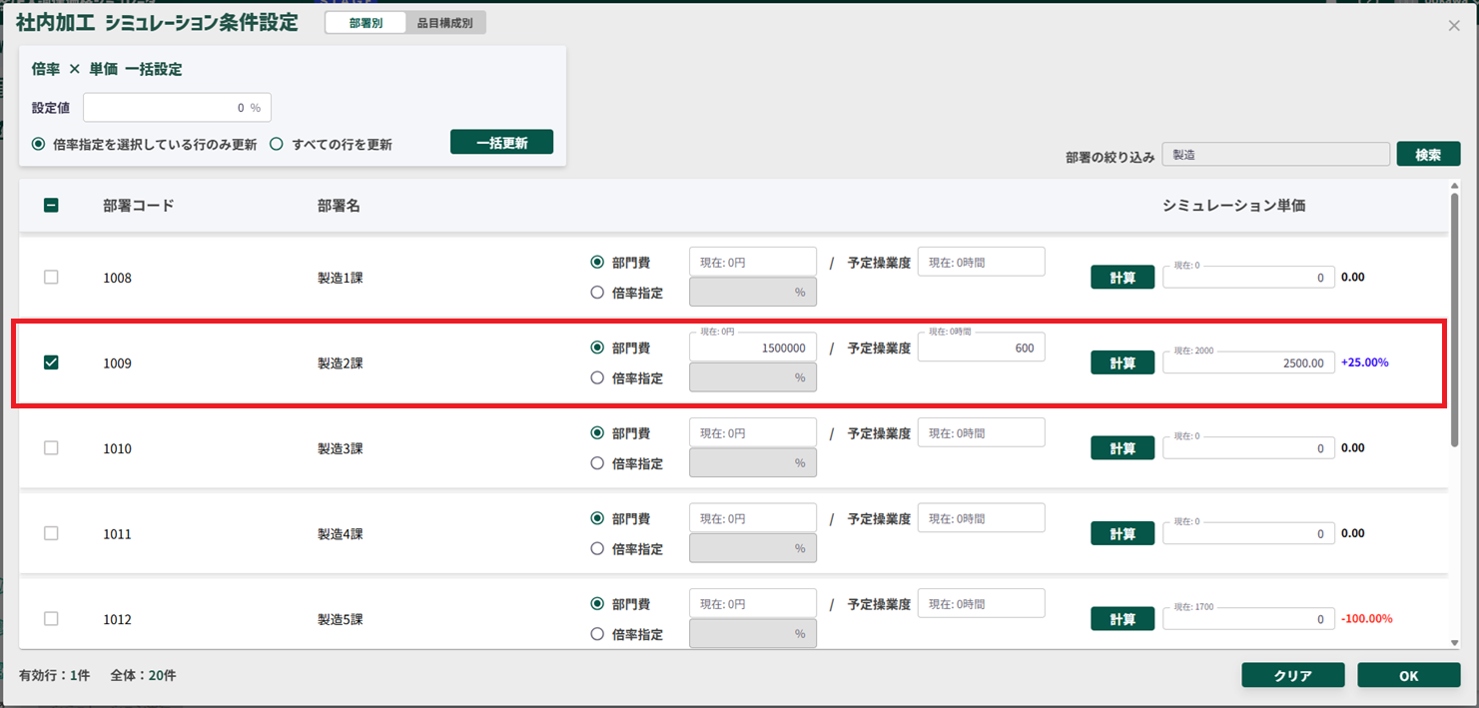
Task: Click 計算 button in 製造2課 row
Action: tap(1122, 362)
